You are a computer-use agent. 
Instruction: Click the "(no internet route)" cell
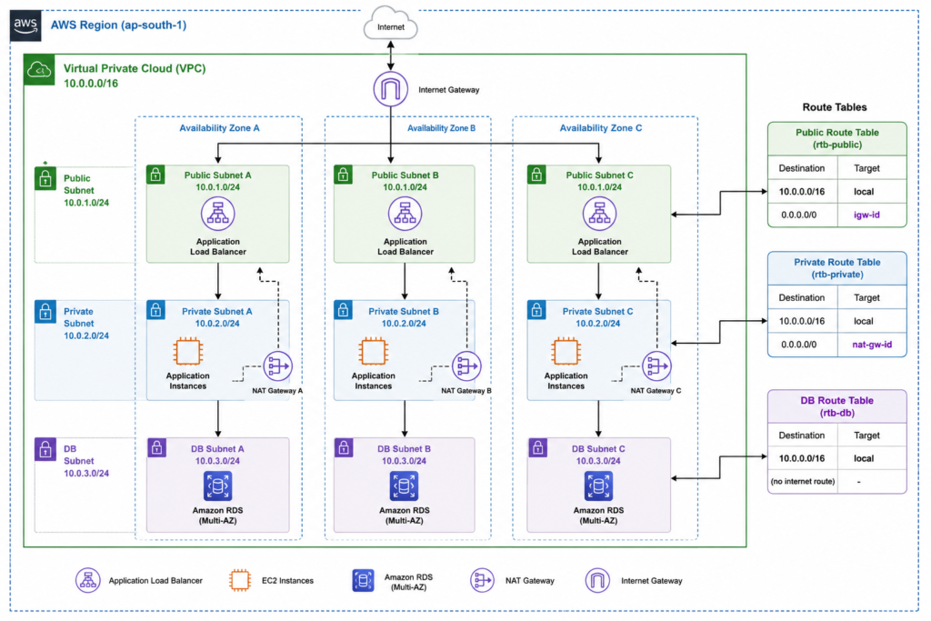coord(802,482)
